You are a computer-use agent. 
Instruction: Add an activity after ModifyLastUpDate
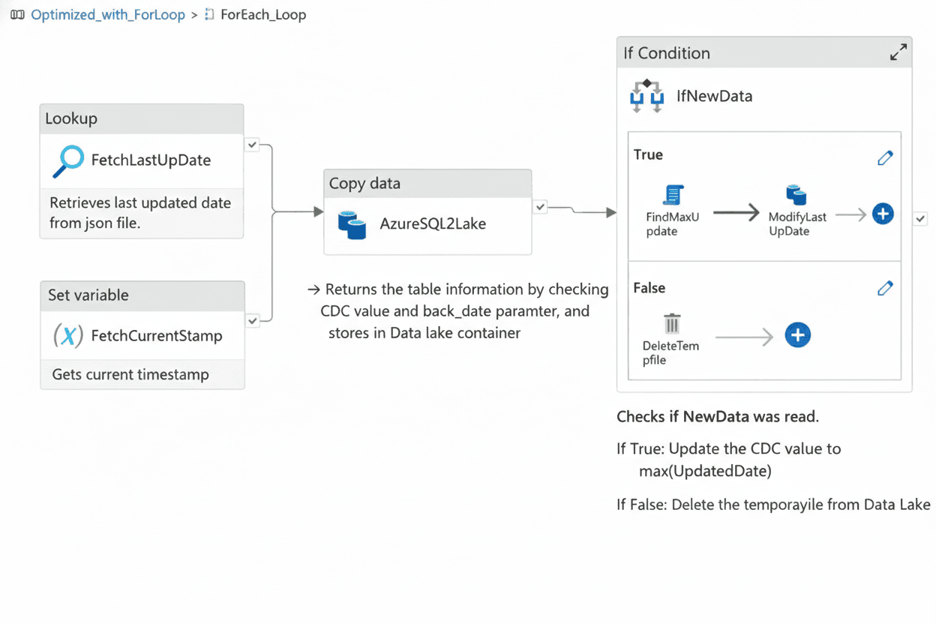click(x=883, y=213)
